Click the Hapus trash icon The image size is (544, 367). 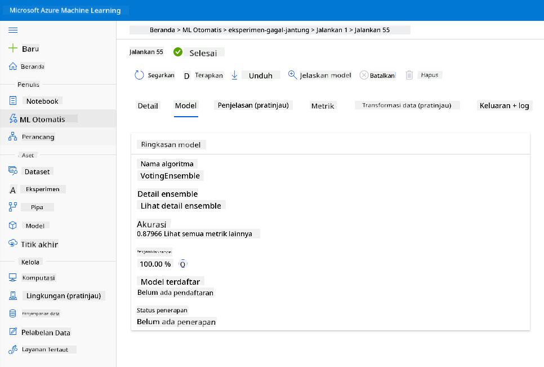point(409,75)
